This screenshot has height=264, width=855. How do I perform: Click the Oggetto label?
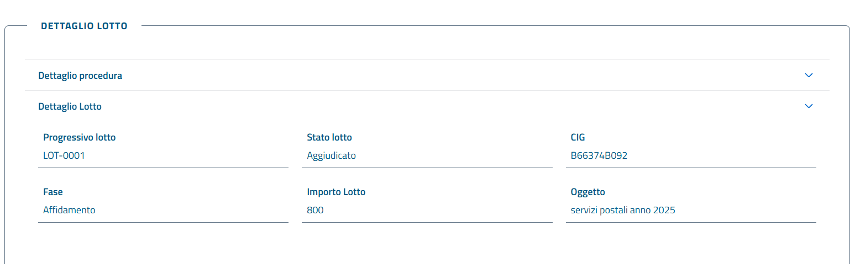(588, 192)
